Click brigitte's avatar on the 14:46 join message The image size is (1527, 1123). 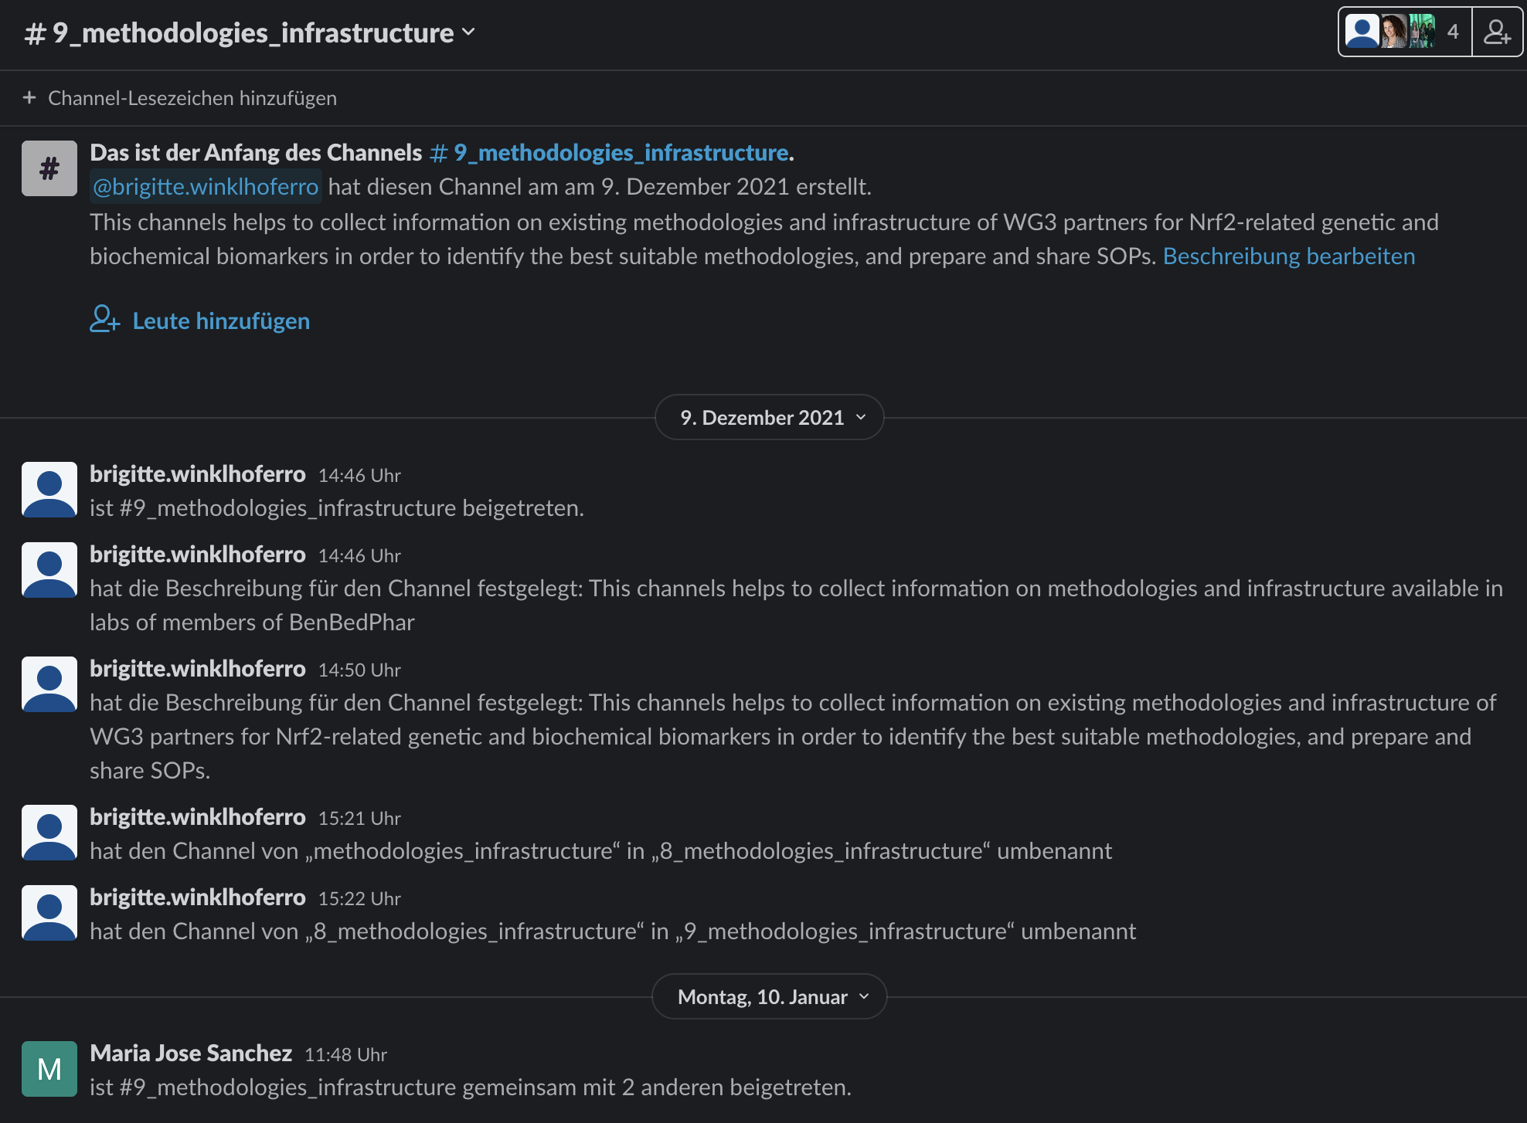49,490
